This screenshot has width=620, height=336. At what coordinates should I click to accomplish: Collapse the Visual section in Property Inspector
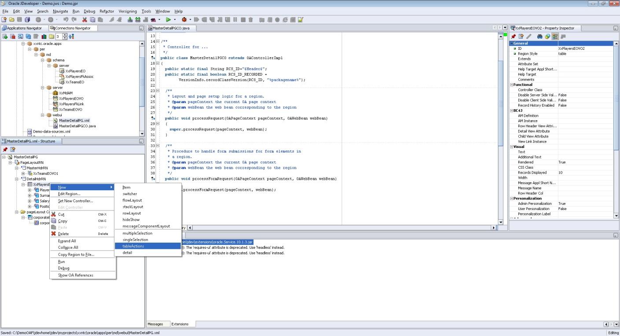click(x=512, y=147)
